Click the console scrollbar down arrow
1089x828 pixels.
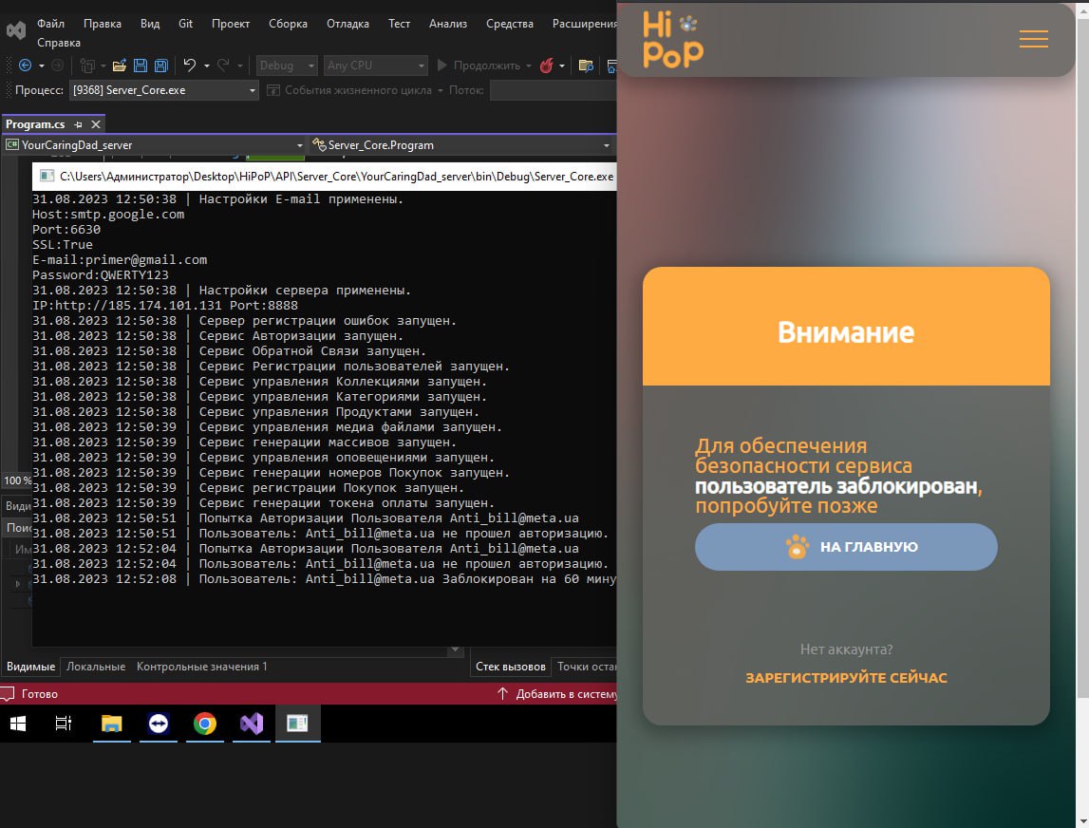click(x=454, y=652)
